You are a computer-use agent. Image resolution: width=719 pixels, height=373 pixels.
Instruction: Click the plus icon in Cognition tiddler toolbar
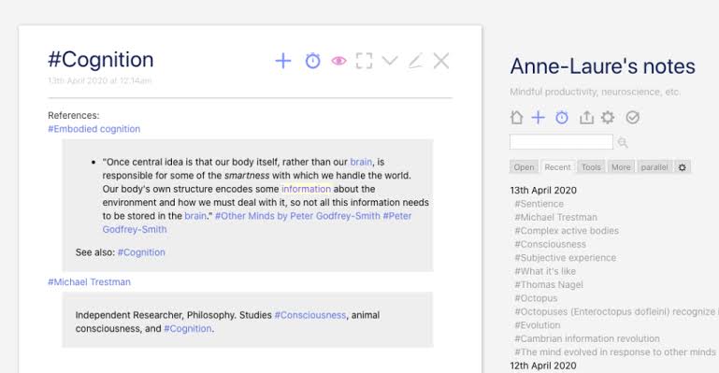coord(283,61)
